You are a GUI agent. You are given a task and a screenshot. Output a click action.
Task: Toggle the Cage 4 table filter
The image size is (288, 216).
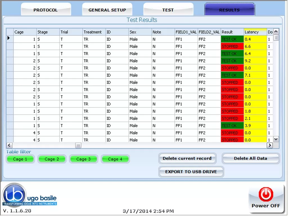[x=115, y=159]
